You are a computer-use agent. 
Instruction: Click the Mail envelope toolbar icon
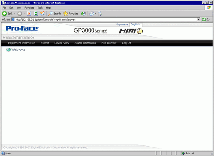tap(92, 14)
